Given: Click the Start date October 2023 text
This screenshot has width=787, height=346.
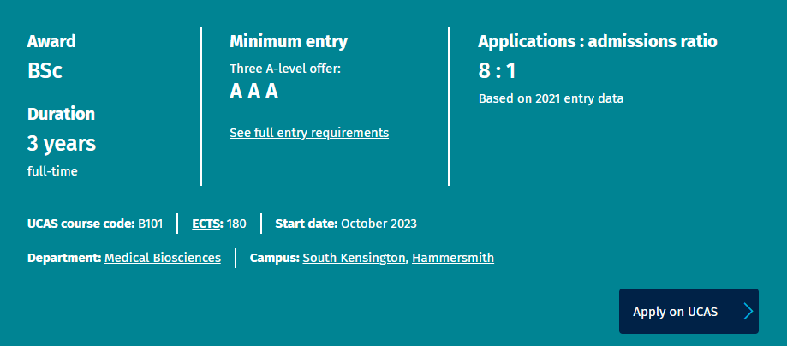Looking at the screenshot, I should coord(346,224).
